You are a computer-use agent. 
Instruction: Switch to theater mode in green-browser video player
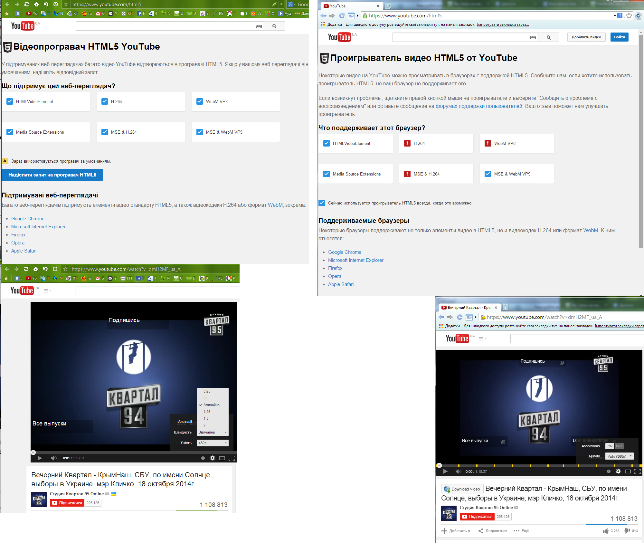[222, 458]
